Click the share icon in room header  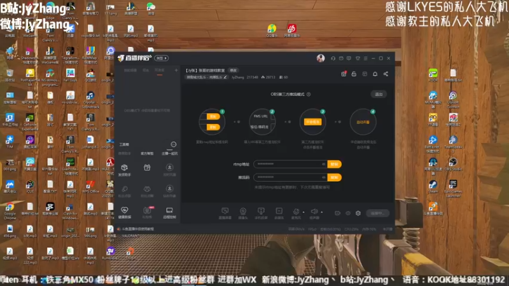(386, 74)
